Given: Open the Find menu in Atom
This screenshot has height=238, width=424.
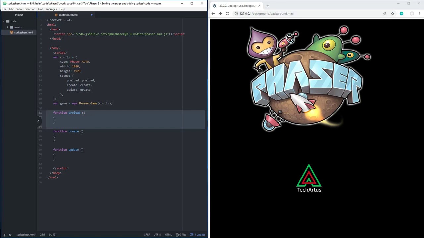Looking at the screenshot, I should tap(40, 9).
